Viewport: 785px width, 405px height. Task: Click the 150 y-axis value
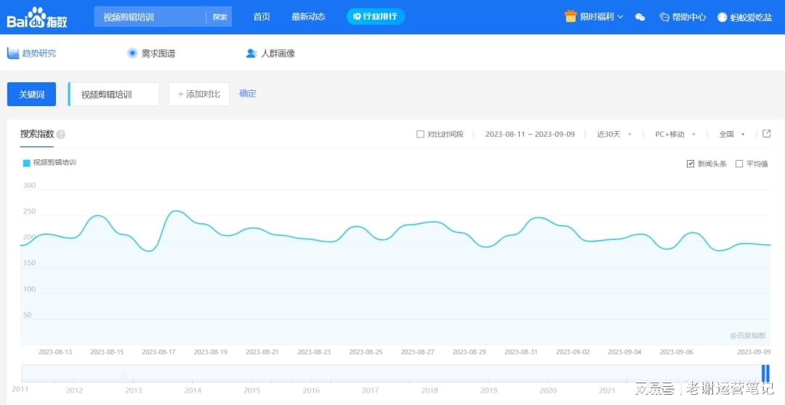tap(30, 263)
